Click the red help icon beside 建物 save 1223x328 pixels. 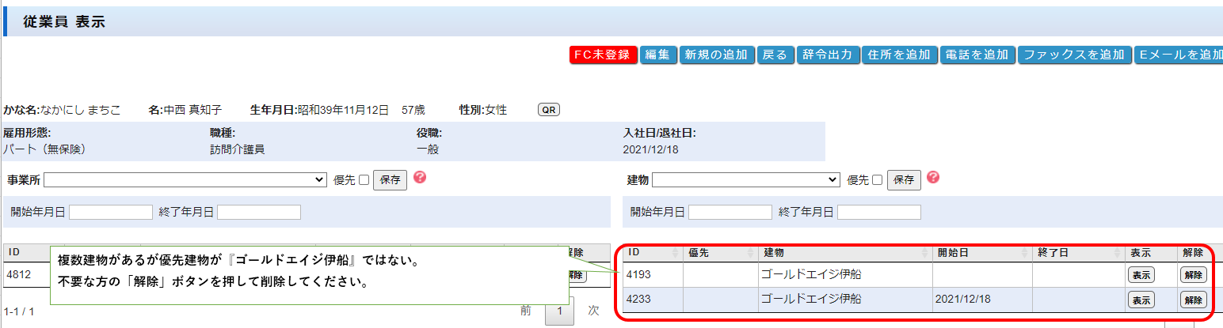click(934, 177)
